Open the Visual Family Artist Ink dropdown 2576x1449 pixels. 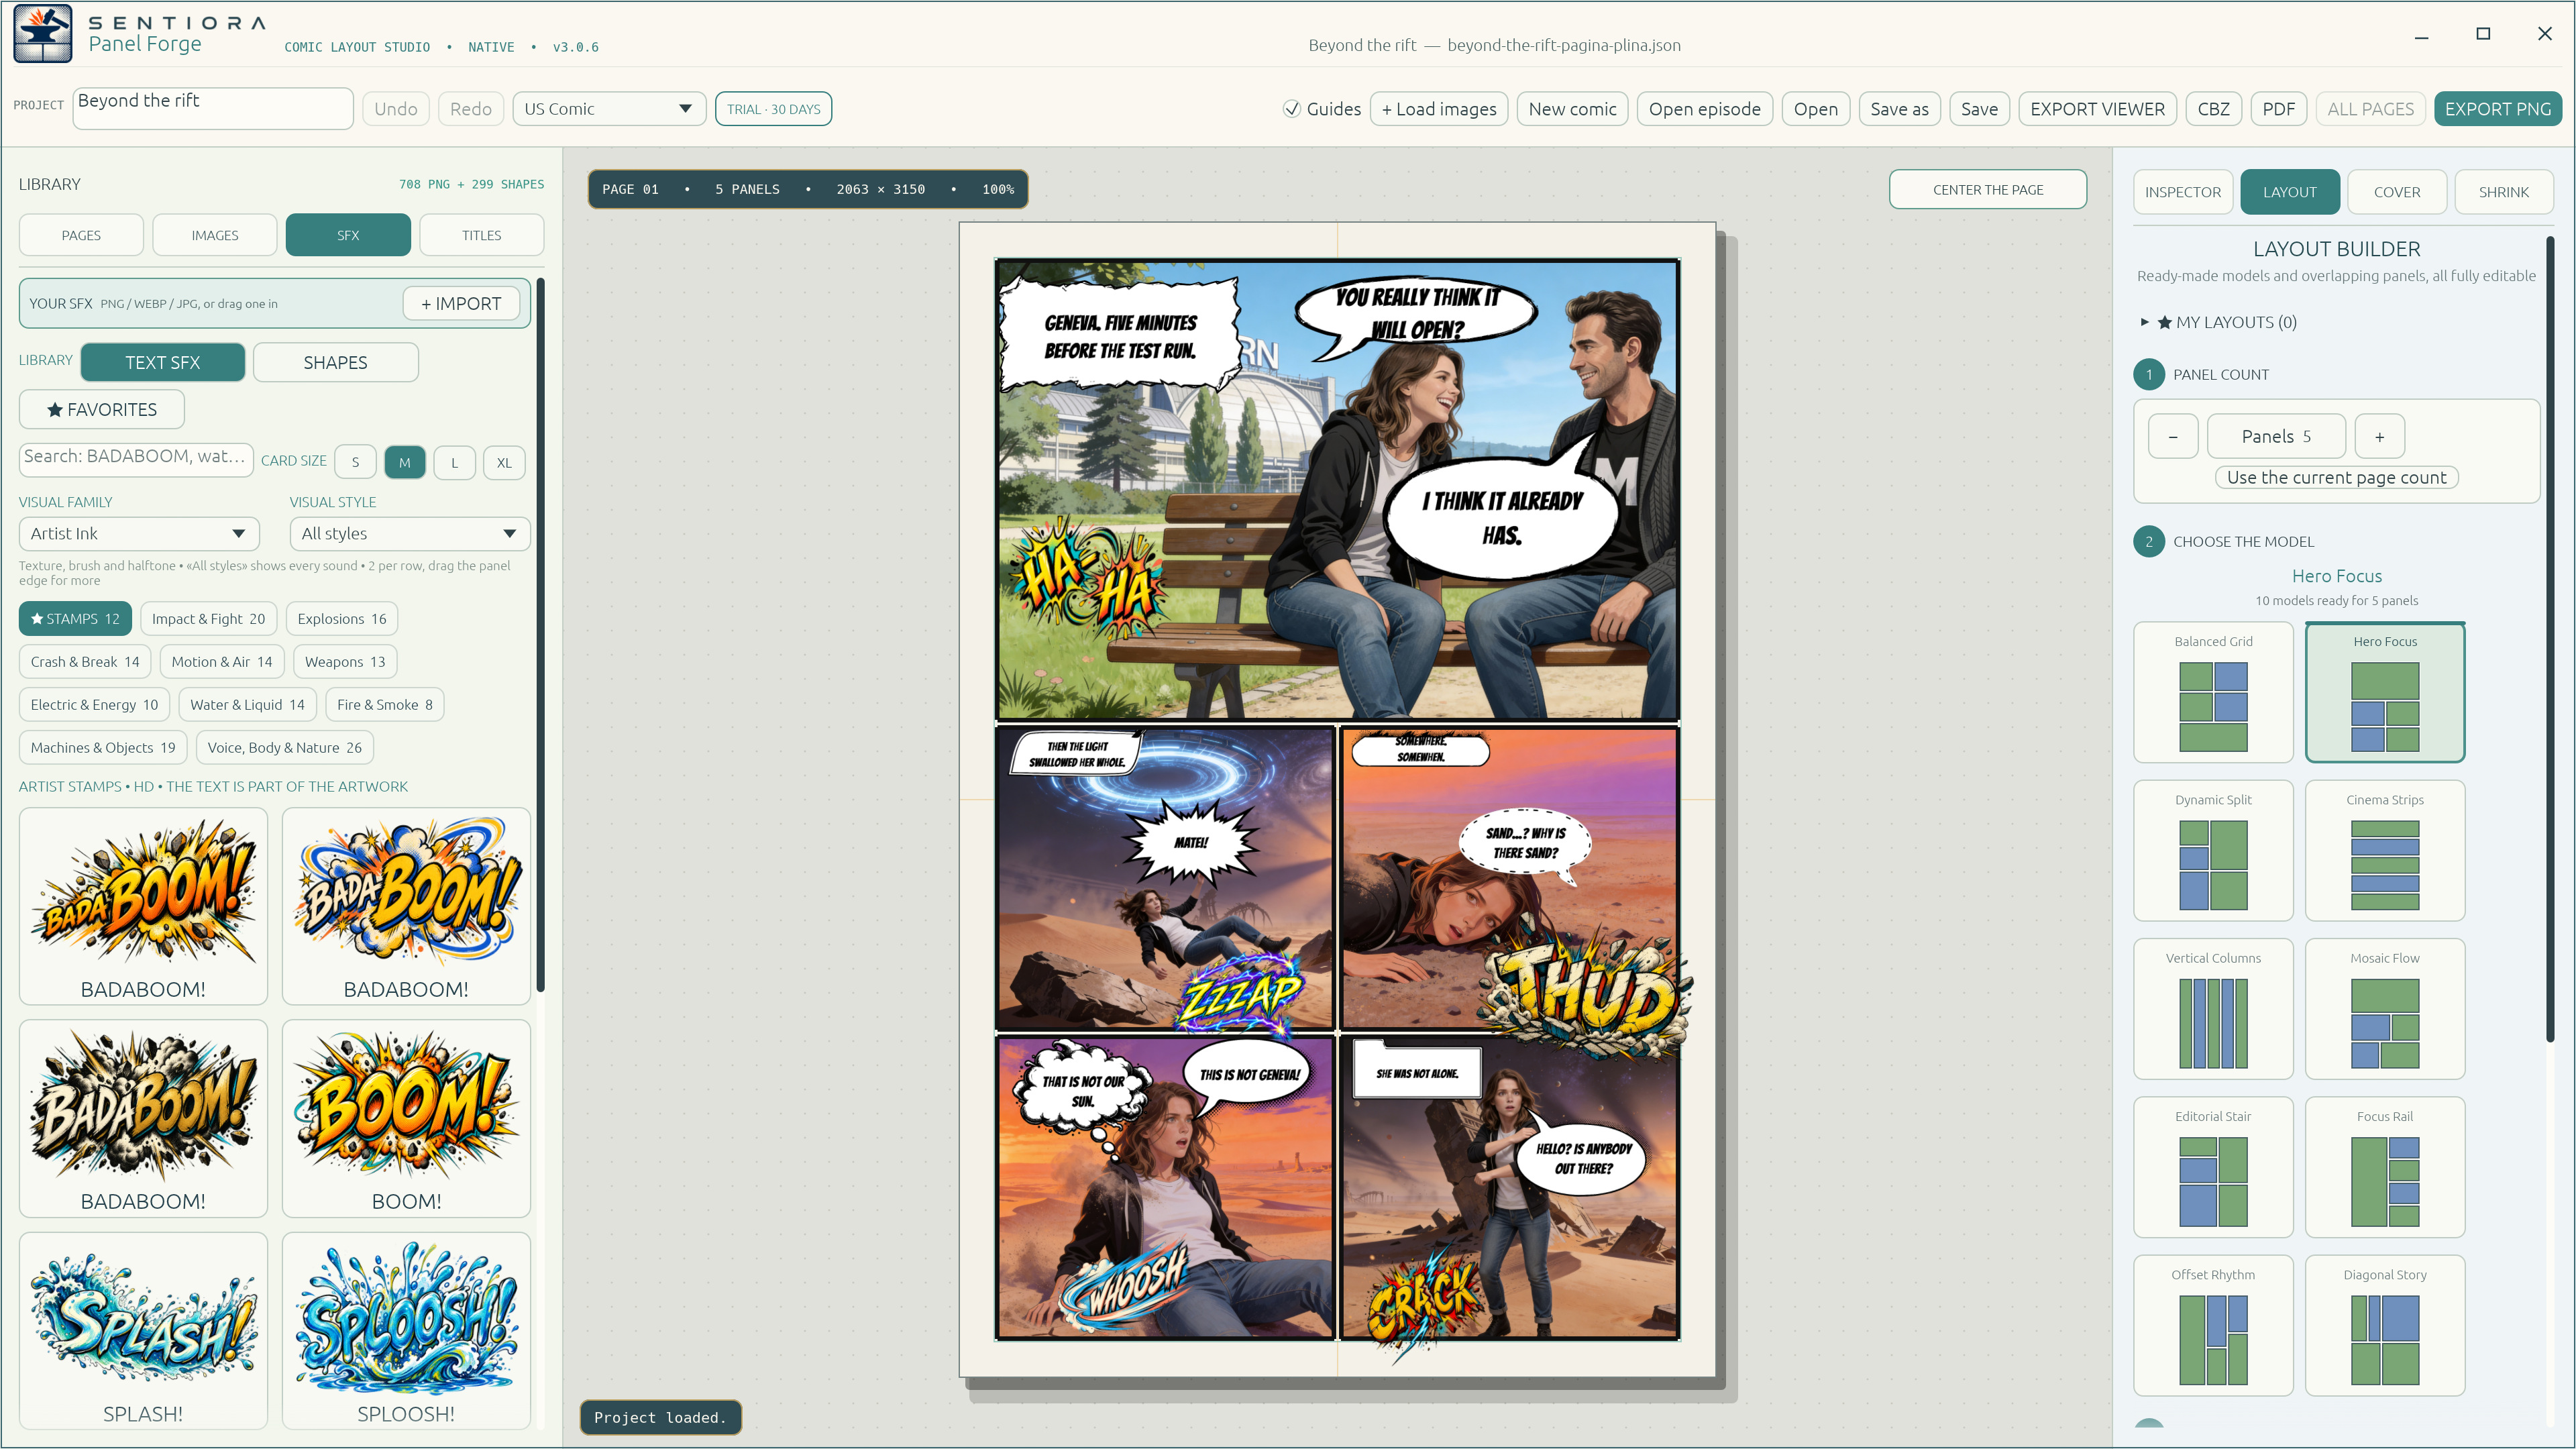[139, 533]
